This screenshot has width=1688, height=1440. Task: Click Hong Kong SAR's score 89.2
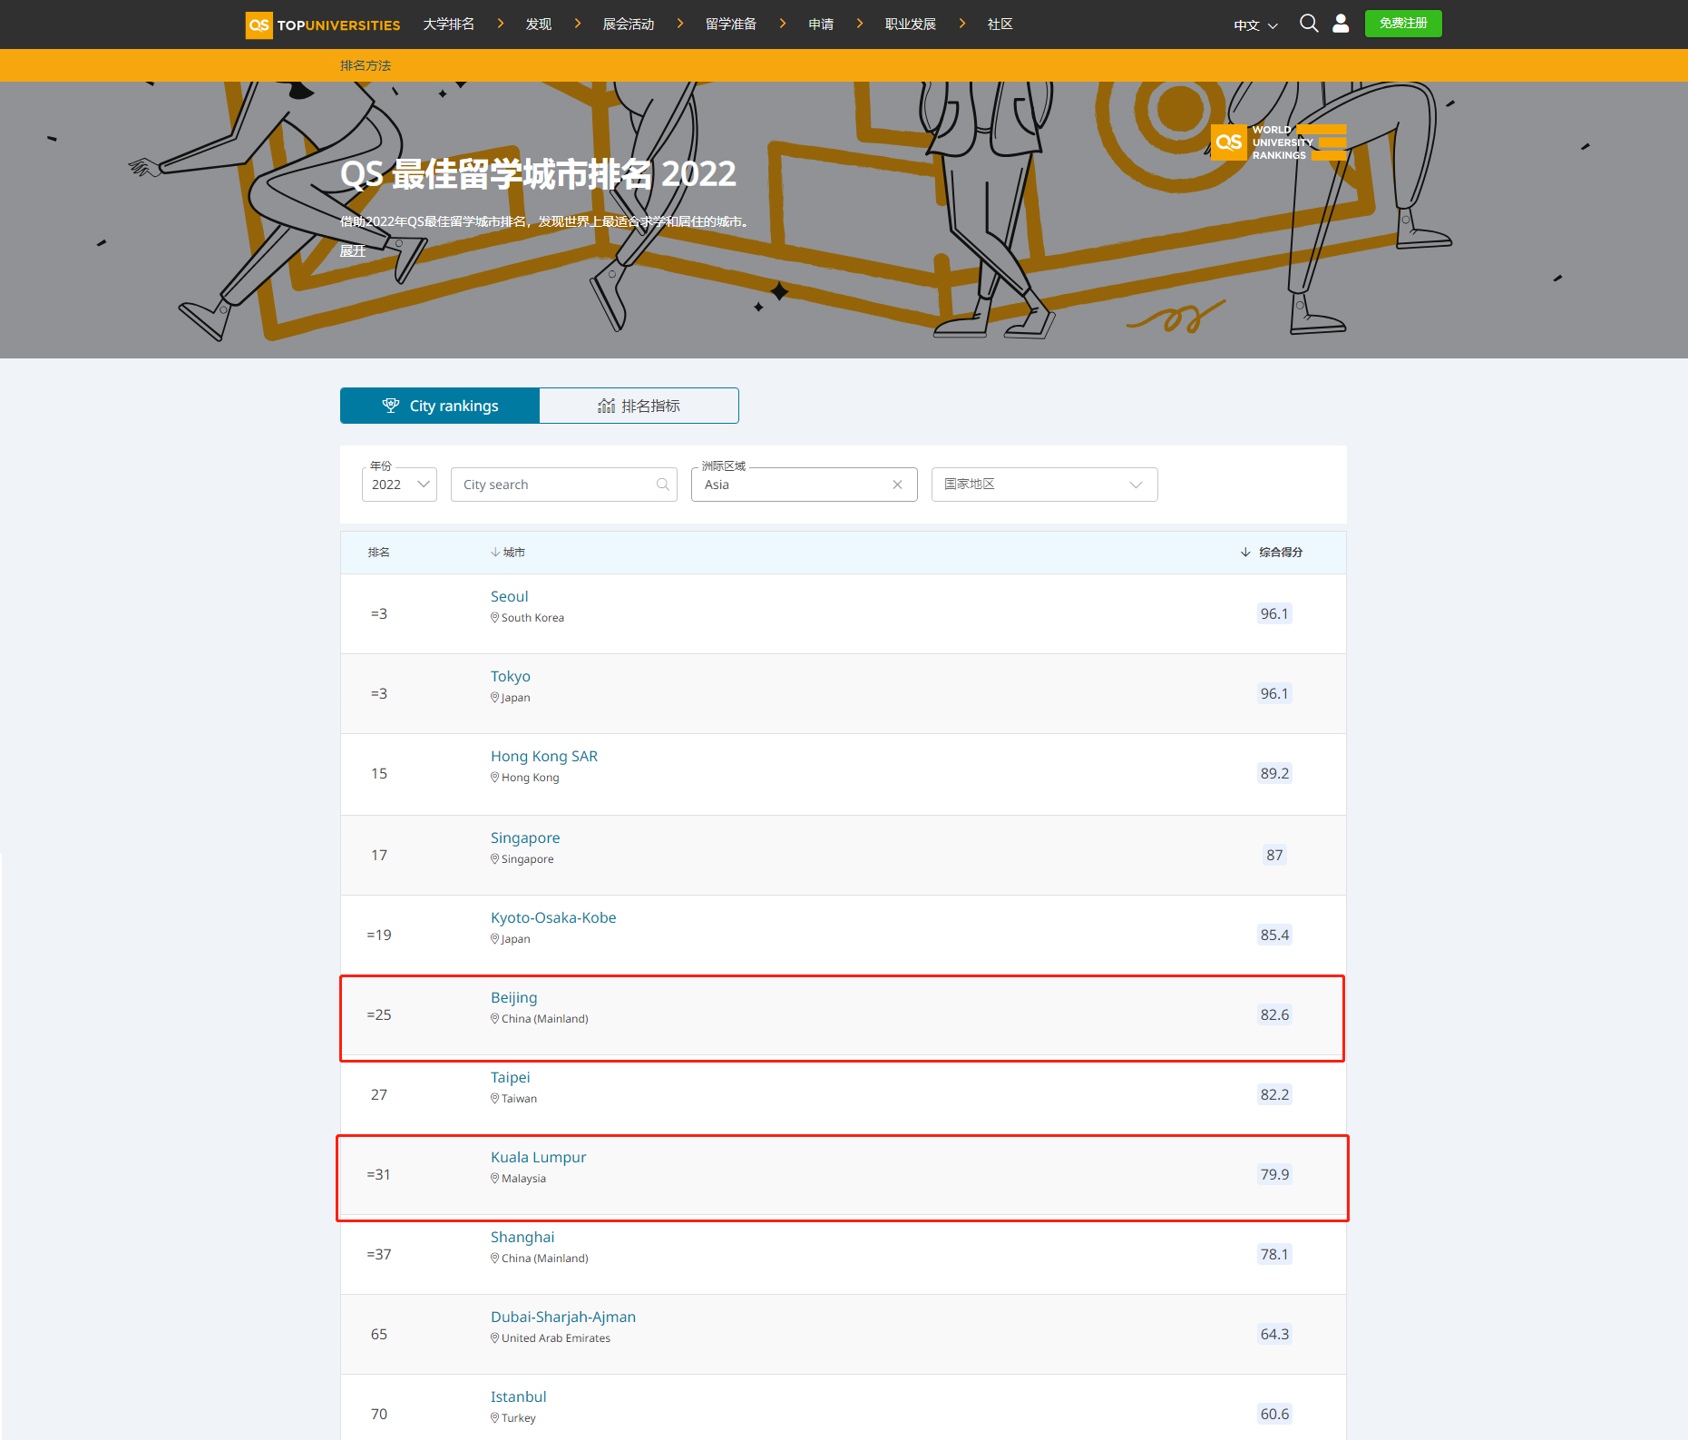(1274, 773)
